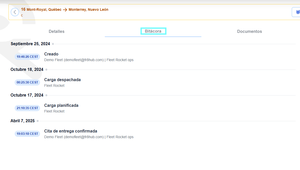Image resolution: width=300 pixels, height=170 pixels.
Task: Click the timeline dot beside Septiembre 25, 2024
Action: pyautogui.click(x=53, y=44)
